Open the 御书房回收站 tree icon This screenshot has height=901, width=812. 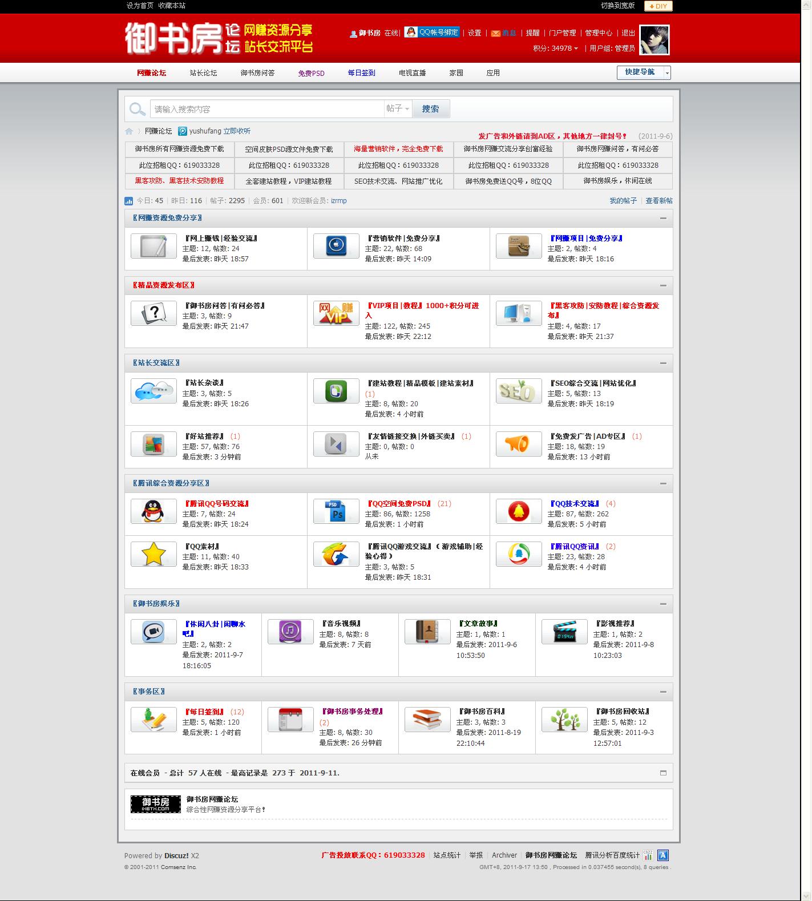[x=564, y=720]
